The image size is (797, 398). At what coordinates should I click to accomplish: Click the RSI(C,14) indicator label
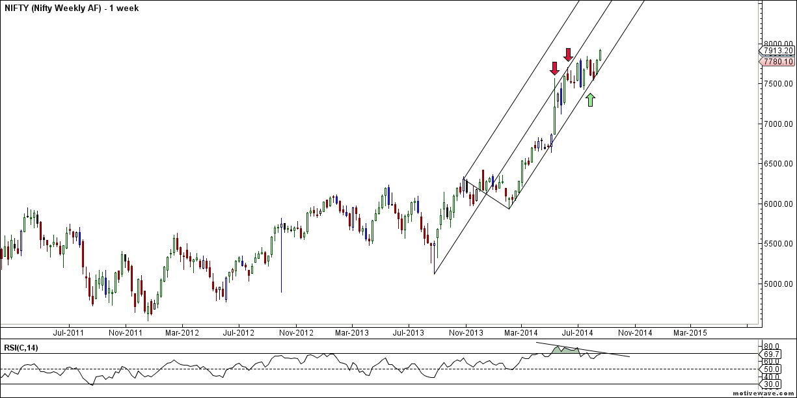(x=20, y=348)
